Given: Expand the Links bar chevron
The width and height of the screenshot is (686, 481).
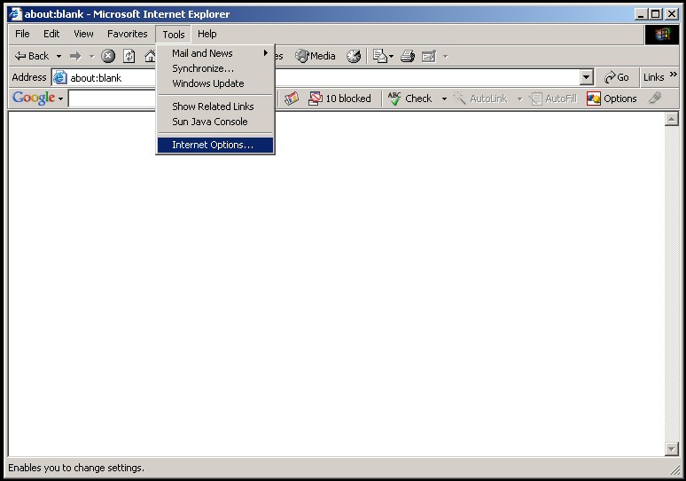Looking at the screenshot, I should (x=674, y=75).
